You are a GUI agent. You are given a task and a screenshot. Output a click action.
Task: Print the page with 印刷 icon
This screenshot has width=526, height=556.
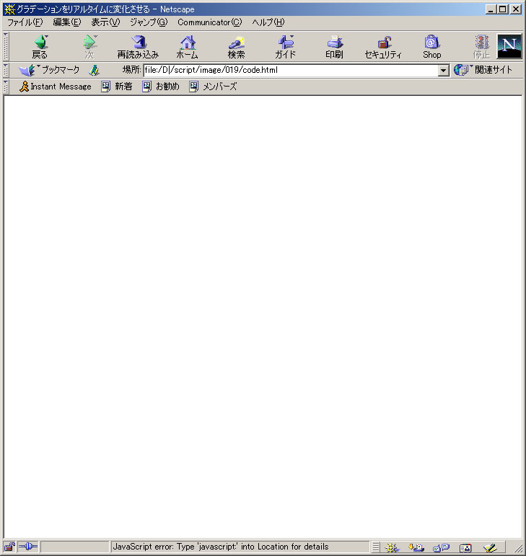[x=334, y=46]
